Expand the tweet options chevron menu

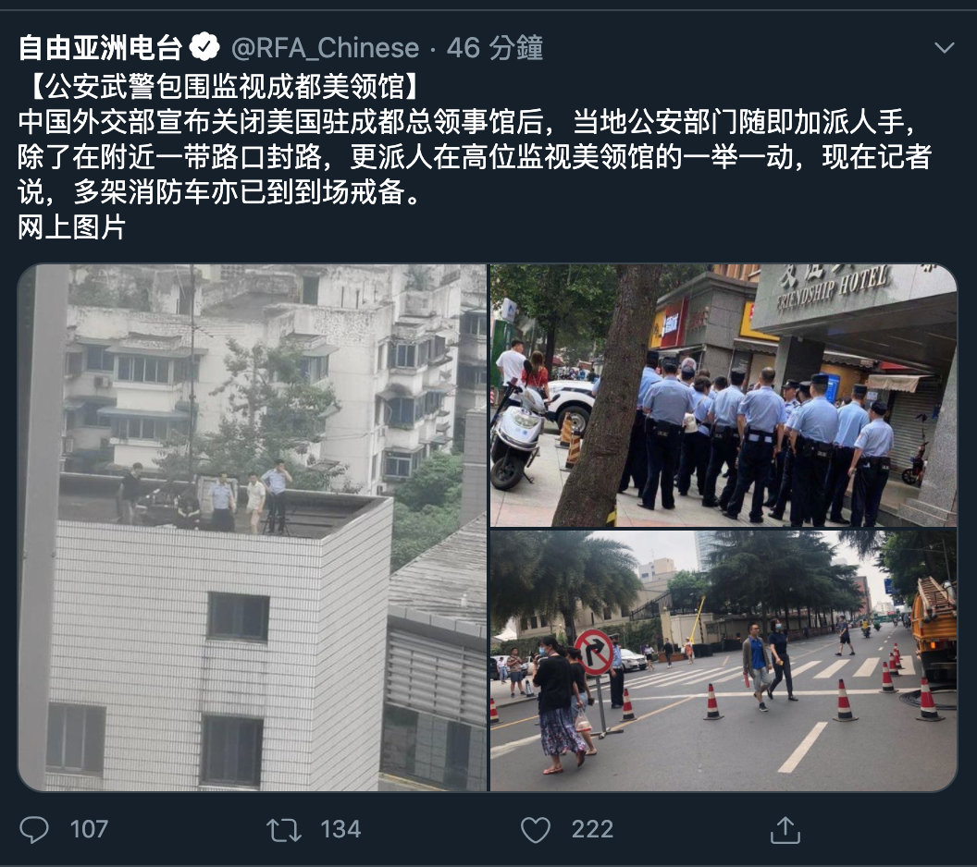point(945,47)
